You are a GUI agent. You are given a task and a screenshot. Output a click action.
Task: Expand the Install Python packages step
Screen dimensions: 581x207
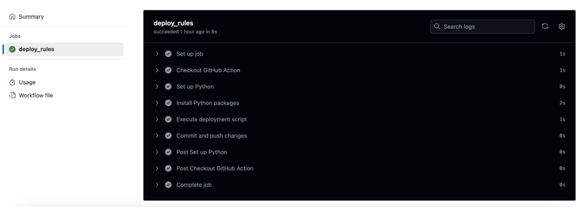(157, 103)
